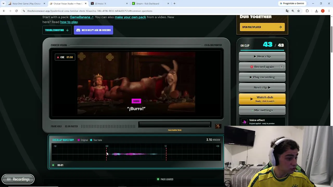Screen dimensions: 333x187
Task: Click the translate page icon
Action: [x=287, y=11]
